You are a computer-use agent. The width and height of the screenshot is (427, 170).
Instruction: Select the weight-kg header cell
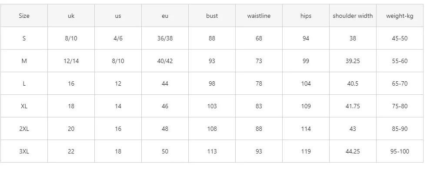coord(400,16)
